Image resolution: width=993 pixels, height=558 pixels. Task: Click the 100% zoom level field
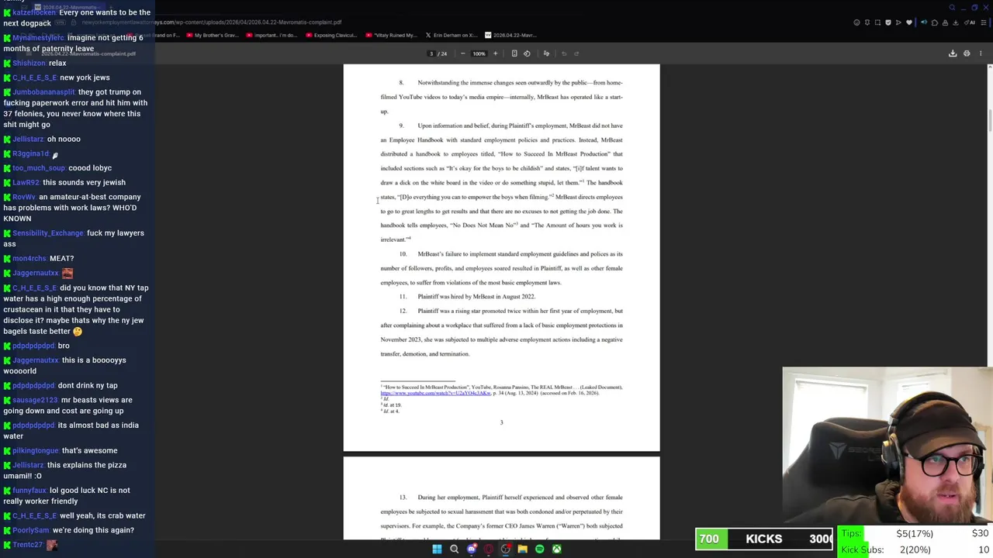pyautogui.click(x=479, y=53)
